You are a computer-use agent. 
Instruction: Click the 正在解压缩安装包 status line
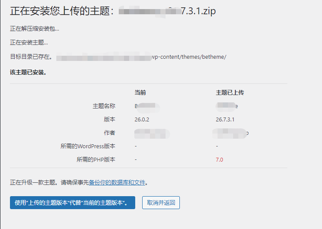(35, 29)
